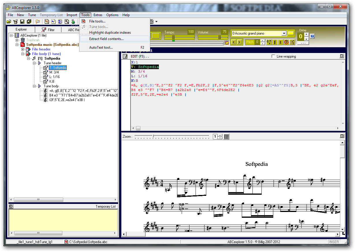Click the editor horizontal scrollbar

point(236,128)
